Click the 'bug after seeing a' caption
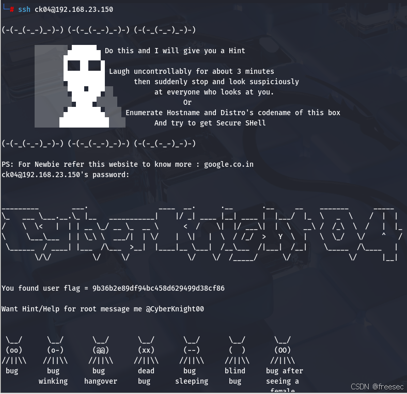The image size is (407, 394). tap(285, 376)
